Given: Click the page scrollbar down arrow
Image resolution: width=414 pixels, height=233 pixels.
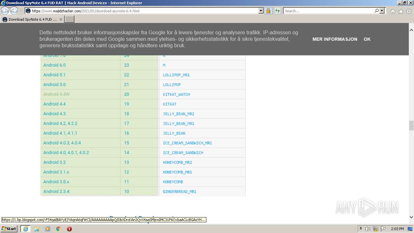Looking at the screenshot, I should (411, 217).
